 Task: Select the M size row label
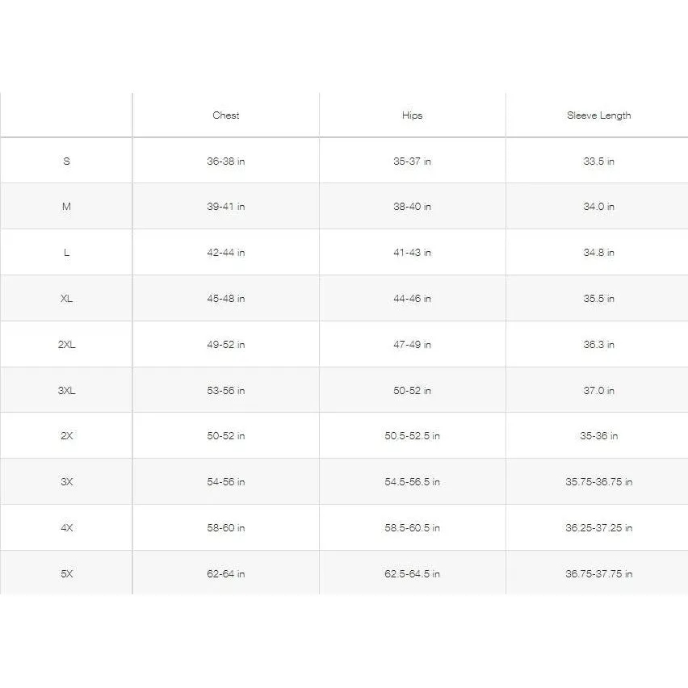coord(66,206)
